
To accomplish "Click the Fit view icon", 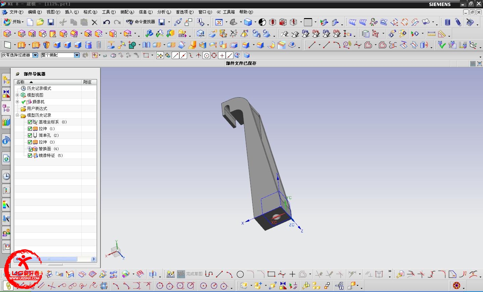I will pyautogui.click(x=219, y=22).
